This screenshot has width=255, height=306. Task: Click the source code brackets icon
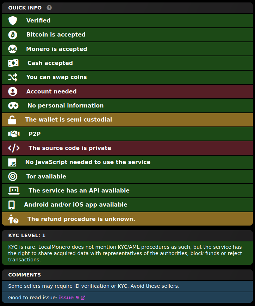pyautogui.click(x=14, y=148)
